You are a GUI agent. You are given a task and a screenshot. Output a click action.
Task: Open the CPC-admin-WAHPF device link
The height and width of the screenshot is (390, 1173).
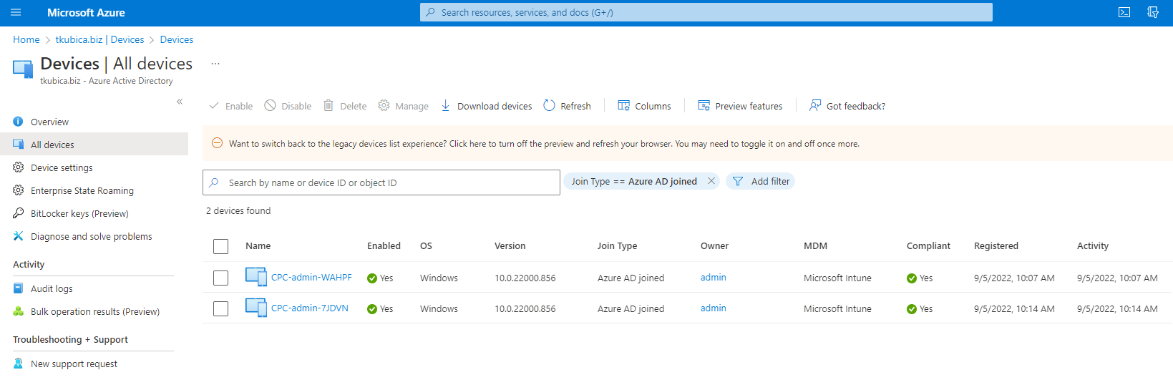pyautogui.click(x=311, y=278)
